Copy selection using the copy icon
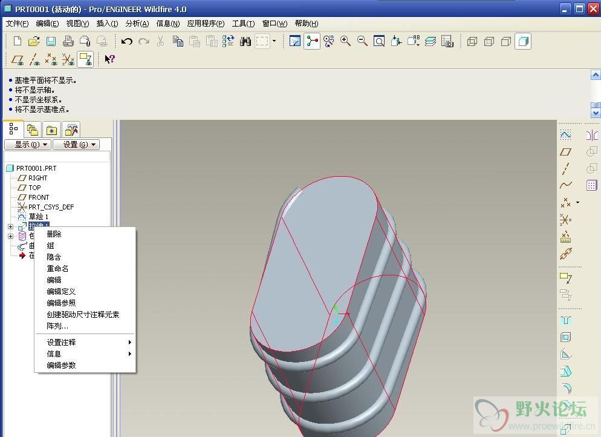 point(178,41)
